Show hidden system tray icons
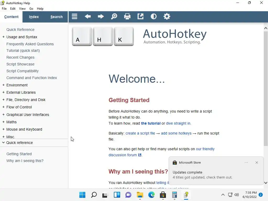Viewport: 268px width, 201px height. pos(223,195)
